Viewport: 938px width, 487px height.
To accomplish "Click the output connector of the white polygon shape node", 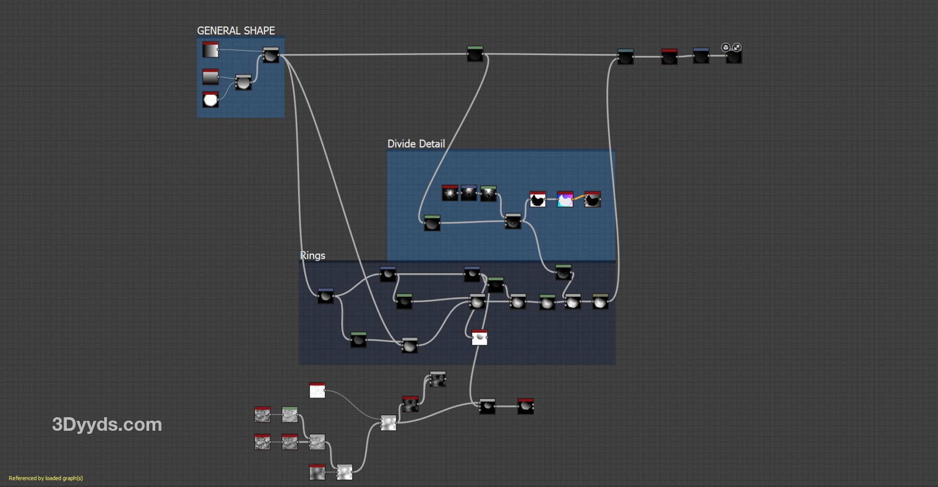I will point(219,100).
